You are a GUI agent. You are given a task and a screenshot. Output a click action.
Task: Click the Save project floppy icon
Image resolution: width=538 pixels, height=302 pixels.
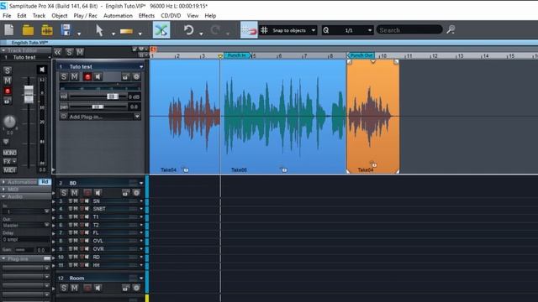coord(66,30)
